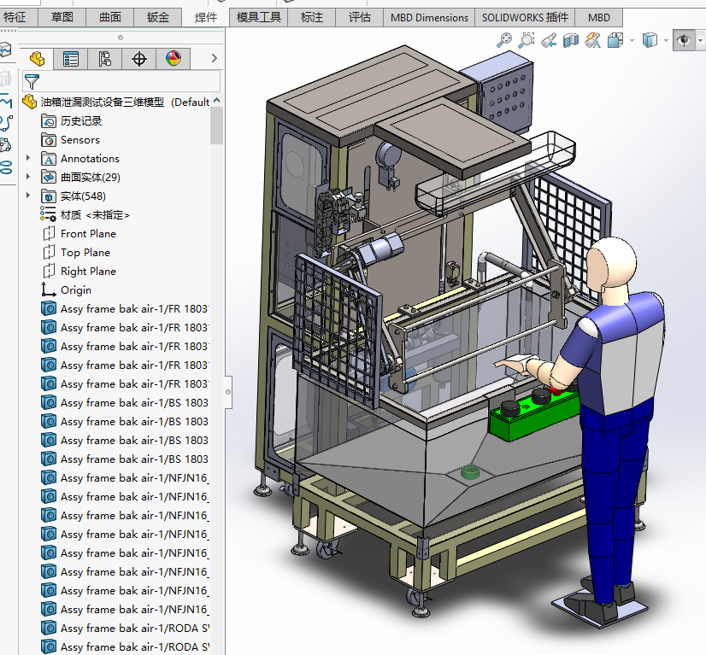Click the Zoom to Fit icon

tap(504, 40)
